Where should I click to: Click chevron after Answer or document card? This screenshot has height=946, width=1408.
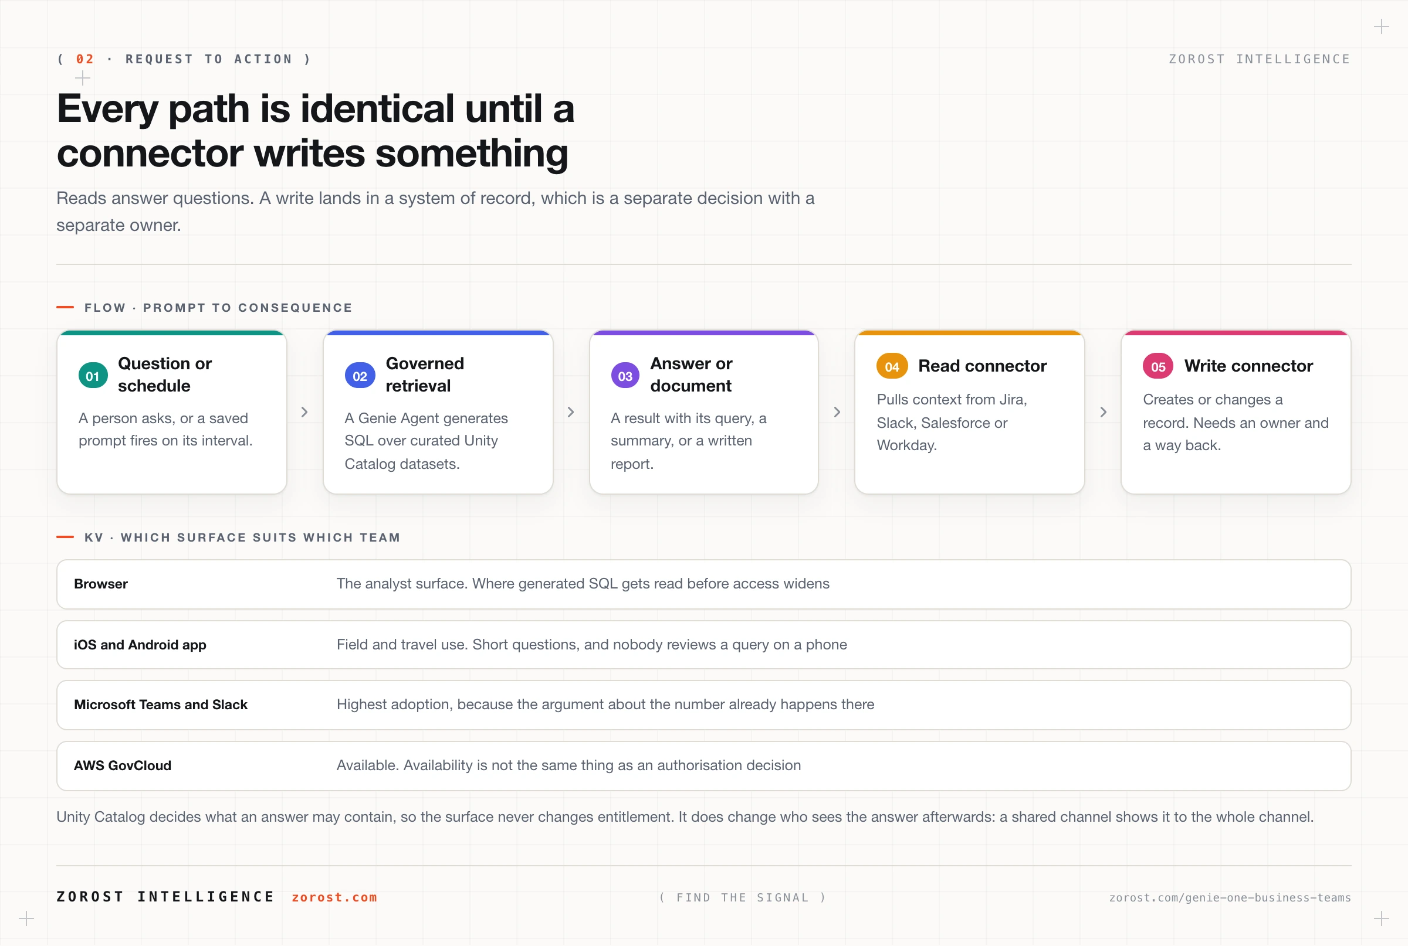click(x=837, y=412)
